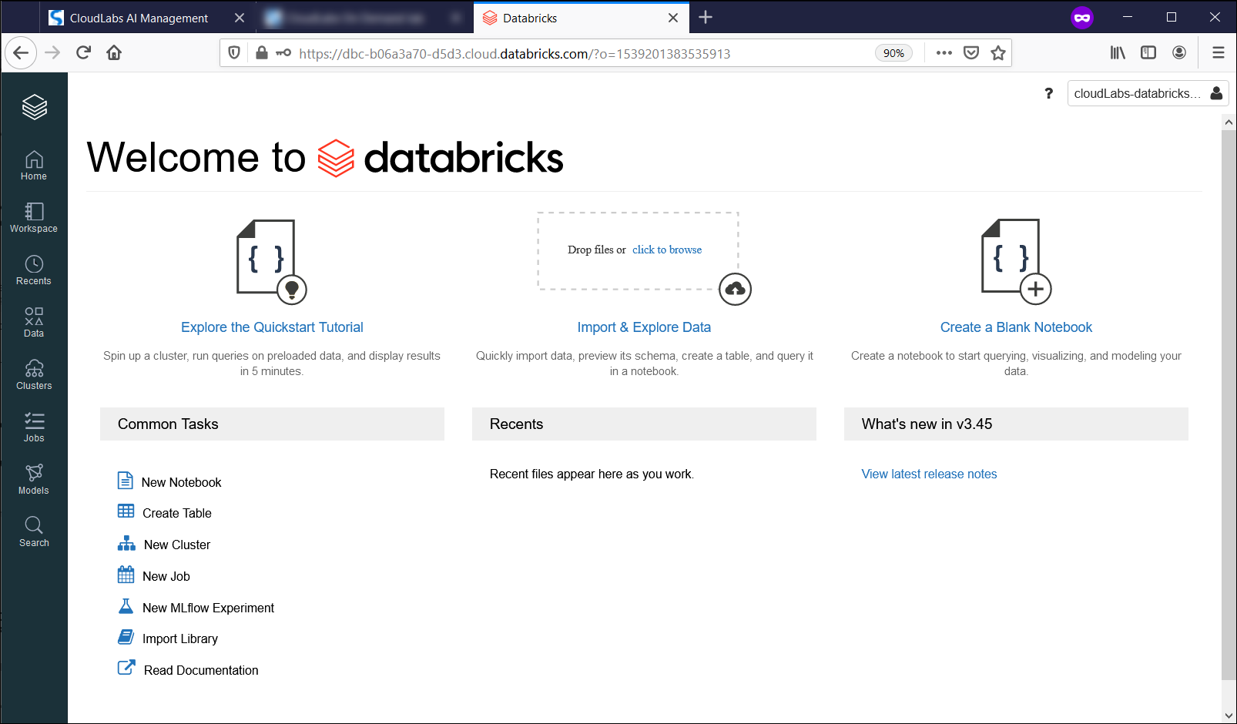
Task: Open the cloudLabs-databricks account menu
Action: click(1148, 93)
